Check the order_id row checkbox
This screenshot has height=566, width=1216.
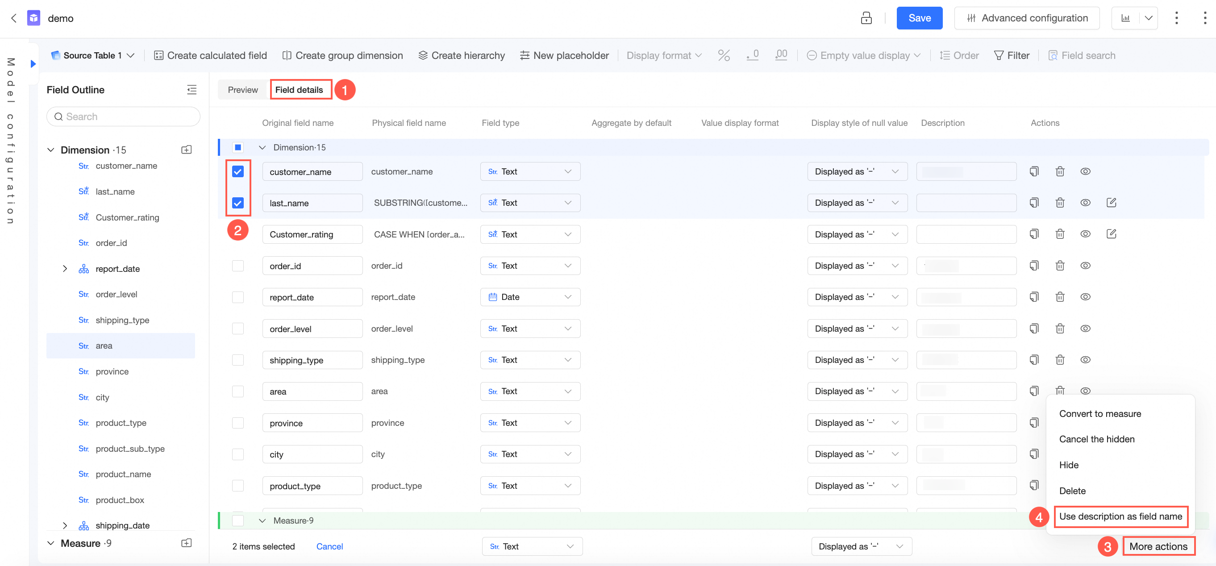238,266
